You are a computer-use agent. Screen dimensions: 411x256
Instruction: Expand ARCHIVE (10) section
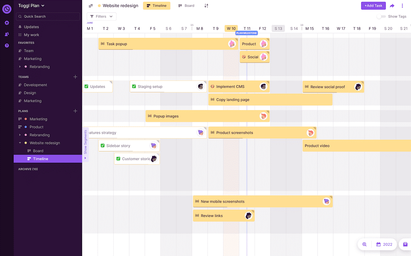click(28, 169)
